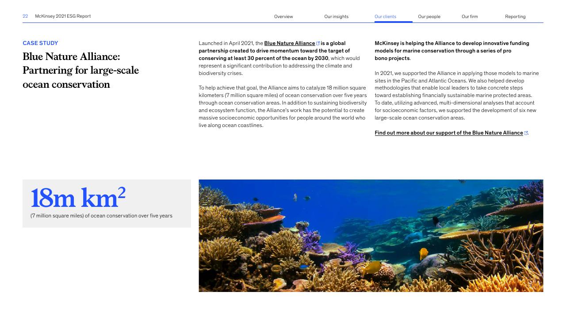This screenshot has height=318, width=566.
Task: Click the '18m km²' statistic
Action: tap(78, 198)
